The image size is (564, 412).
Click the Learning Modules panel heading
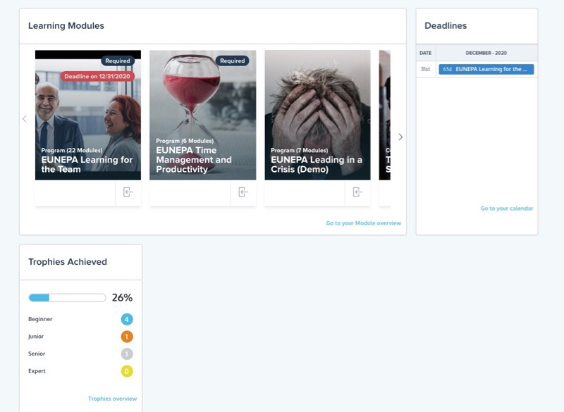click(66, 26)
